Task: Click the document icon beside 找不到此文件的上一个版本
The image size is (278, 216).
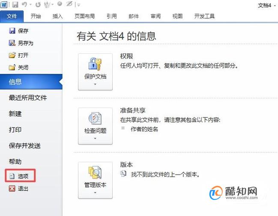Action: pyautogui.click(x=123, y=174)
